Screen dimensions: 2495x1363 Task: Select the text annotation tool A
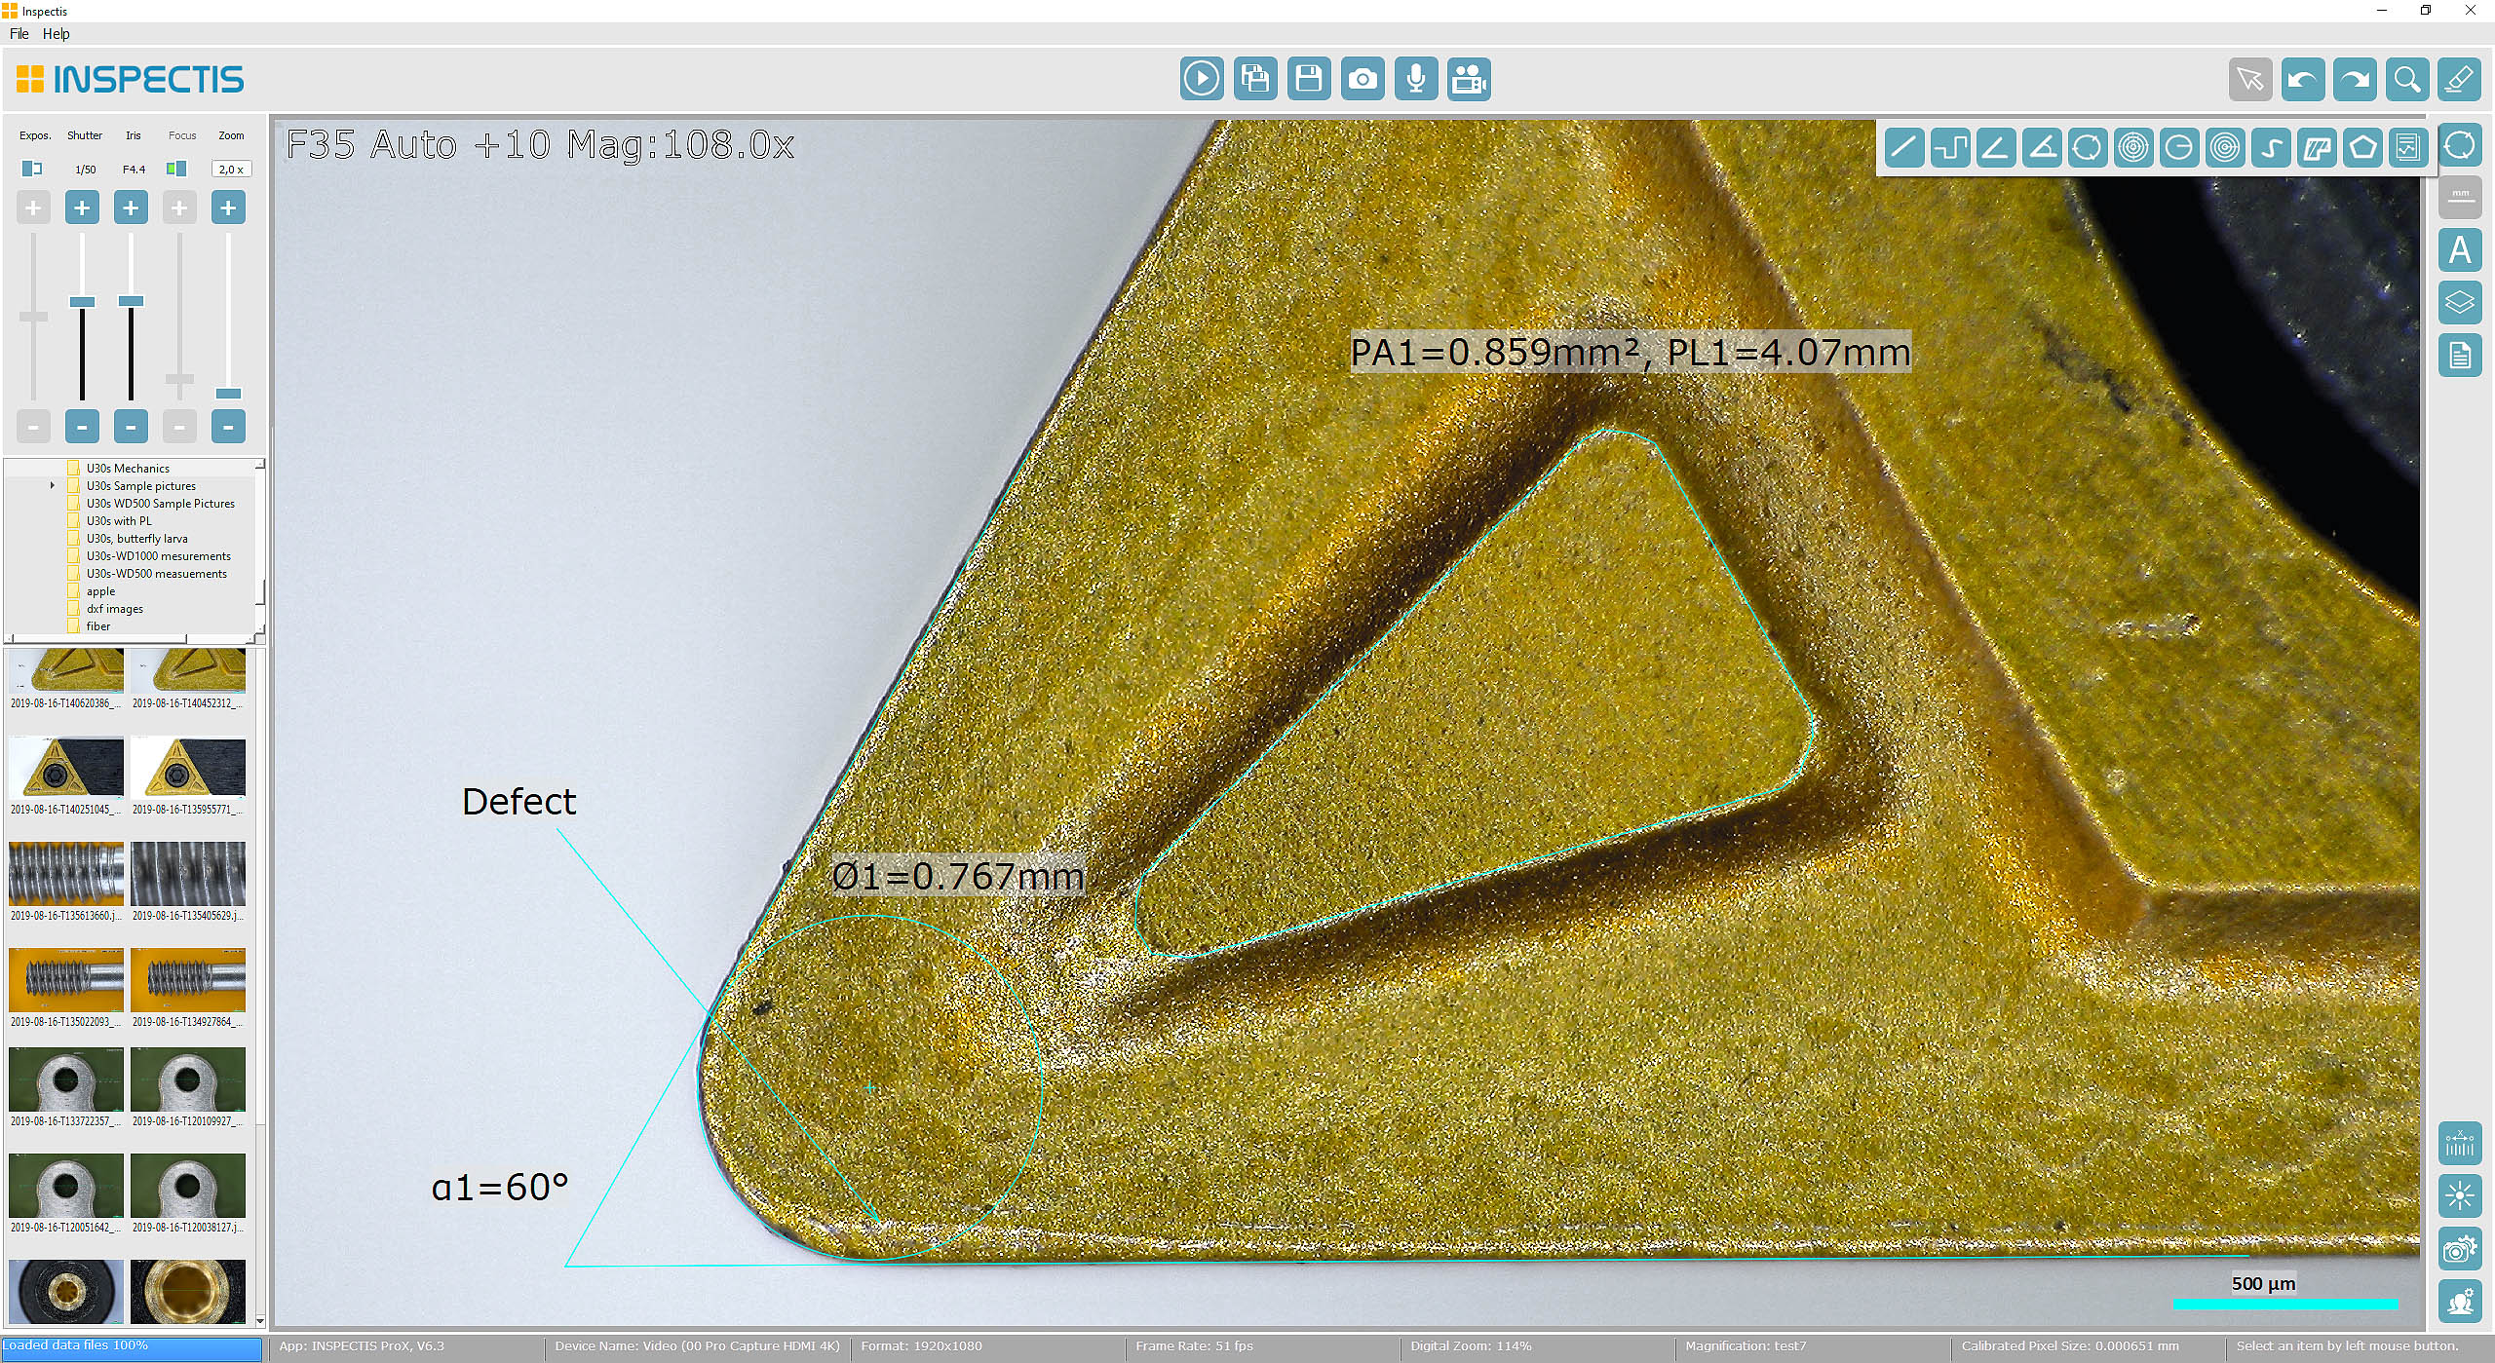[x=2460, y=250]
